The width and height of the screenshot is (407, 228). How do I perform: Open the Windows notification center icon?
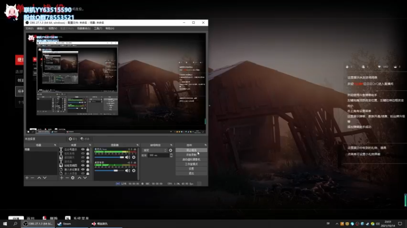[400, 224]
